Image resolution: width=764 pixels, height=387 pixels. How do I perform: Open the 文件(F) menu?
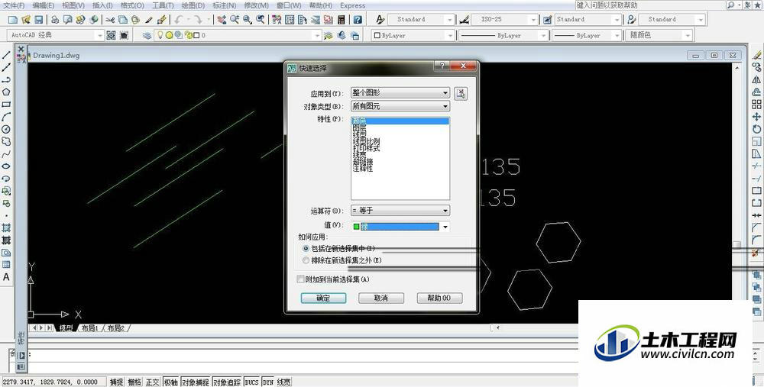tap(14, 5)
